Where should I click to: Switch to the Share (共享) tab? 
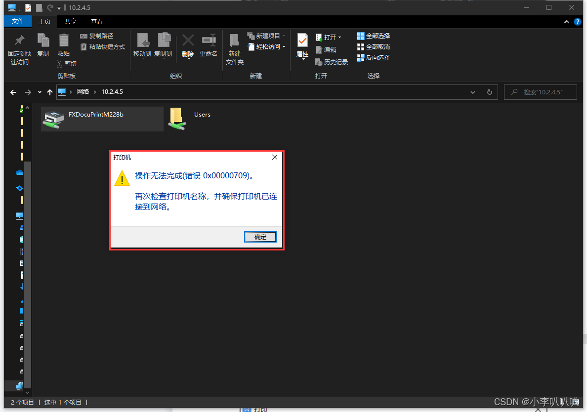coord(70,22)
